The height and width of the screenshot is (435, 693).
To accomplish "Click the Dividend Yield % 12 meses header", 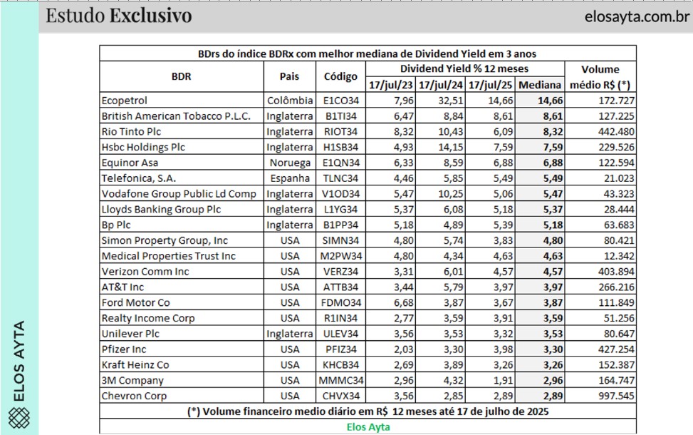I will (464, 69).
